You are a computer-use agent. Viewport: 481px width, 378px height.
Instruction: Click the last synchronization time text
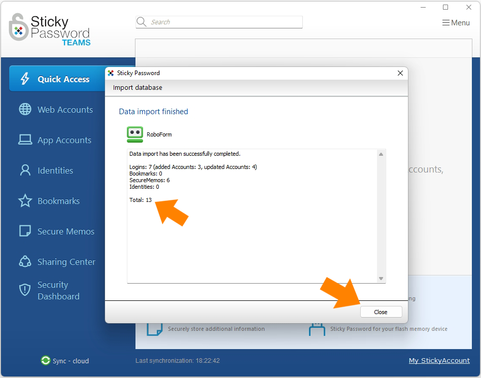(x=178, y=361)
